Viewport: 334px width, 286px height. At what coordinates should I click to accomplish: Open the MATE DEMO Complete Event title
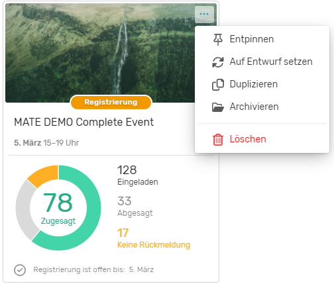84,122
